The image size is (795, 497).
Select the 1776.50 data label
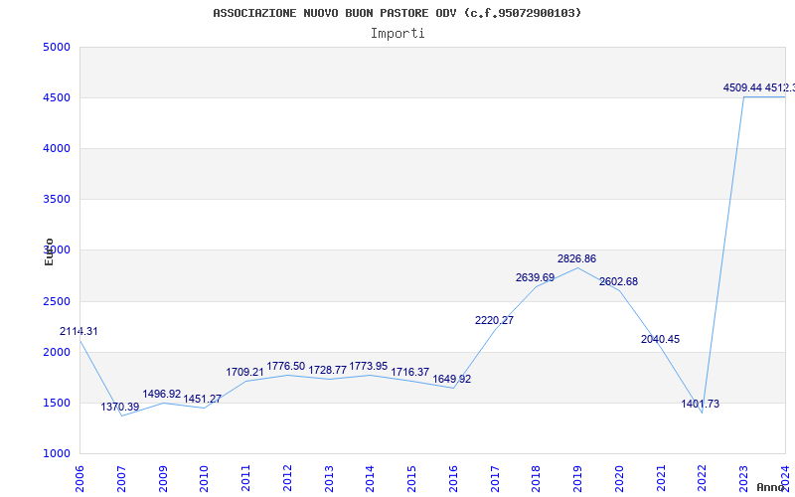click(x=286, y=366)
